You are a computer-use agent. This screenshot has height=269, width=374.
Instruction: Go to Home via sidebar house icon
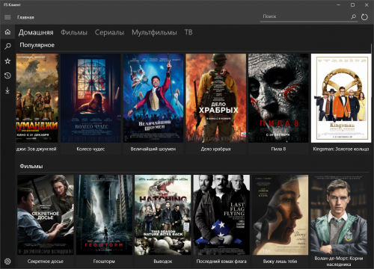point(7,32)
